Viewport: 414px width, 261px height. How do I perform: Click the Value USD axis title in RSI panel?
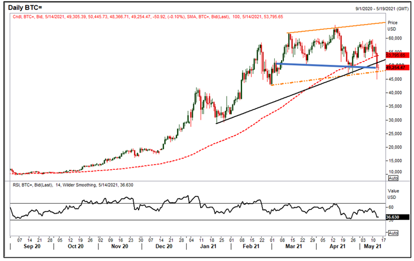click(x=393, y=194)
